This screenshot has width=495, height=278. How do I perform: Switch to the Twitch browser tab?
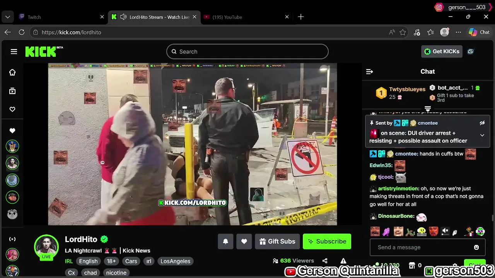61,17
